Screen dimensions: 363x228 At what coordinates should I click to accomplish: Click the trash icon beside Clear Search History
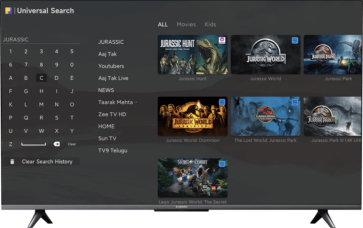coord(12,162)
